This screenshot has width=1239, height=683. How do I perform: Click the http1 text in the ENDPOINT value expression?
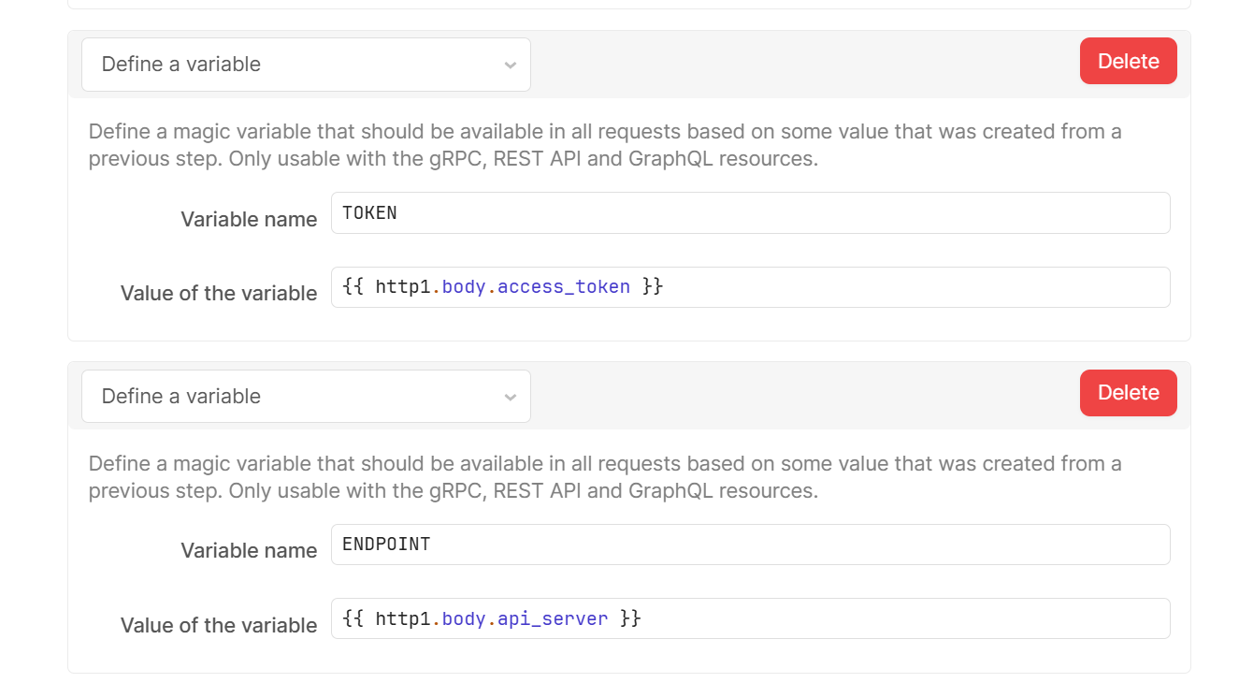point(402,618)
